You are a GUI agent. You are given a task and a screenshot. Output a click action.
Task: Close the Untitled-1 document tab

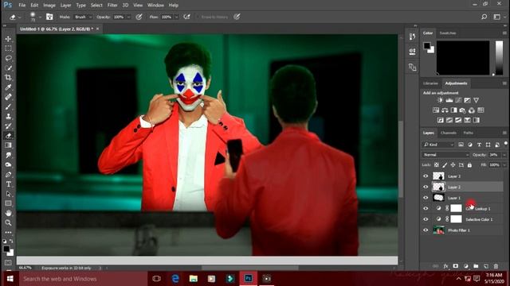coord(97,29)
